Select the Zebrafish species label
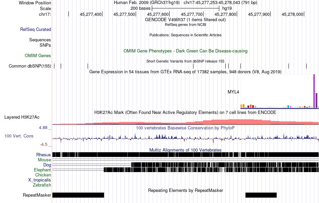This screenshot has height=203, width=319. coord(42,185)
